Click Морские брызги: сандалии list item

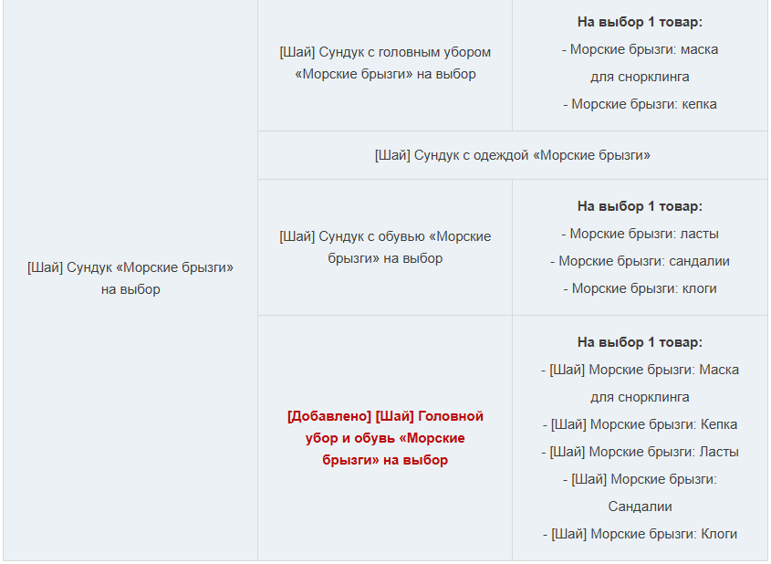click(x=640, y=261)
